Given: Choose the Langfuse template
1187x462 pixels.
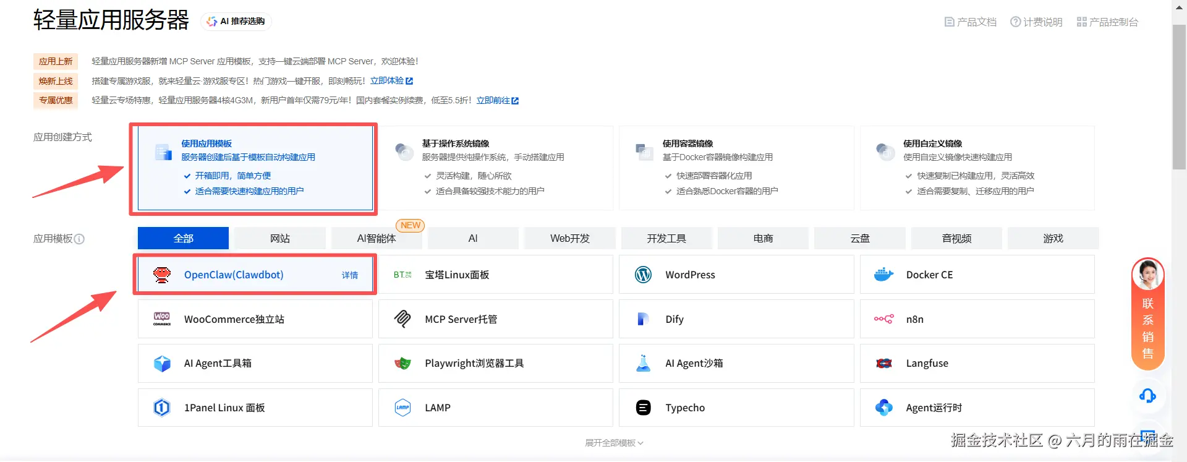Looking at the screenshot, I should click(977, 364).
